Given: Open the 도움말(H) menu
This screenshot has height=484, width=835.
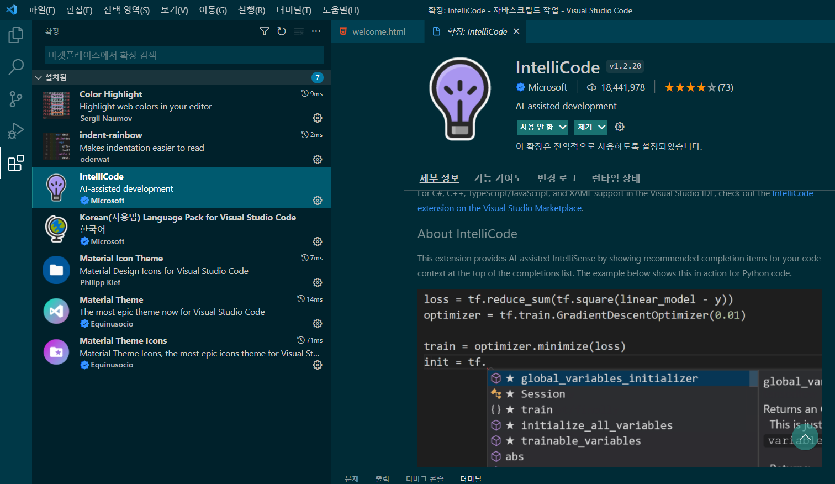Looking at the screenshot, I should point(341,10).
